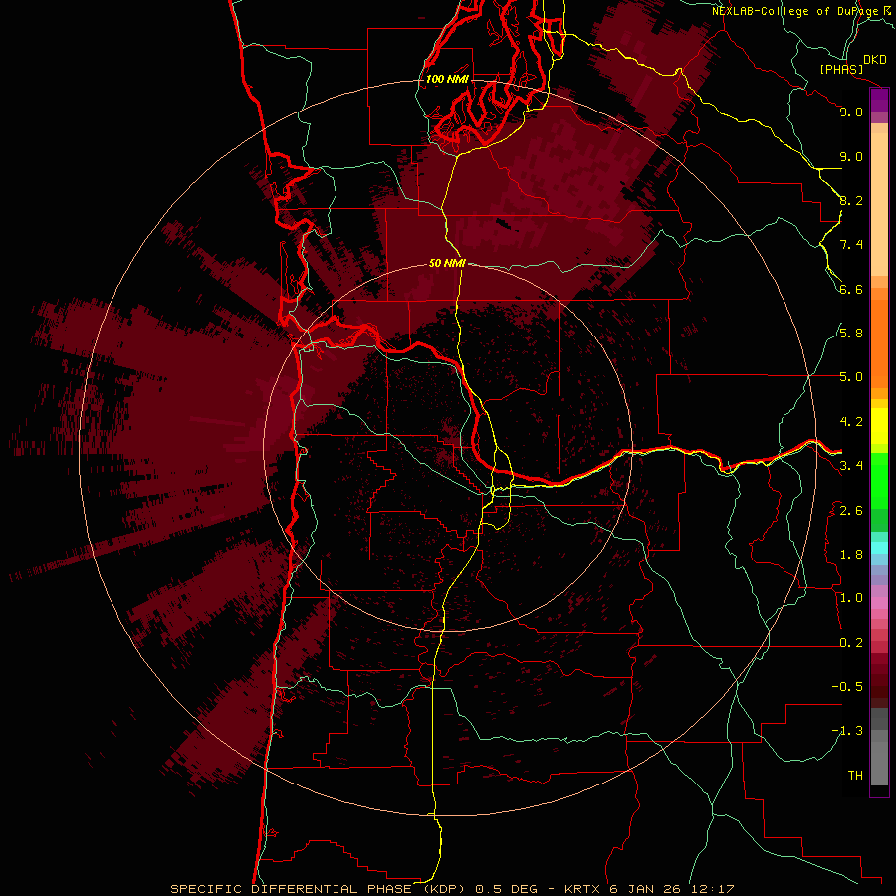Click the "[PHAS]" units label
Screen dimensions: 896x896
coord(841,70)
